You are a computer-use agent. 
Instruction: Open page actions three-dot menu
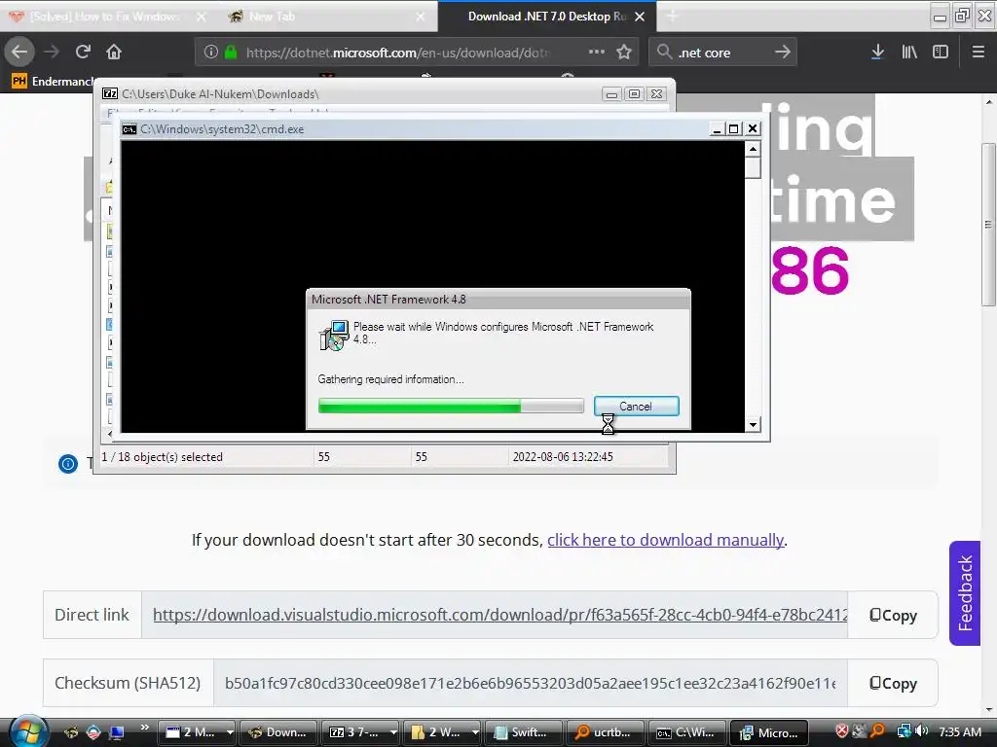(597, 53)
